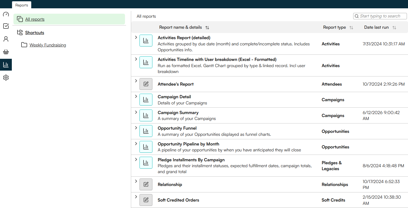The width and height of the screenshot is (408, 208).
Task: Expand the Activities Report (detailed) row
Action: [x=136, y=37]
